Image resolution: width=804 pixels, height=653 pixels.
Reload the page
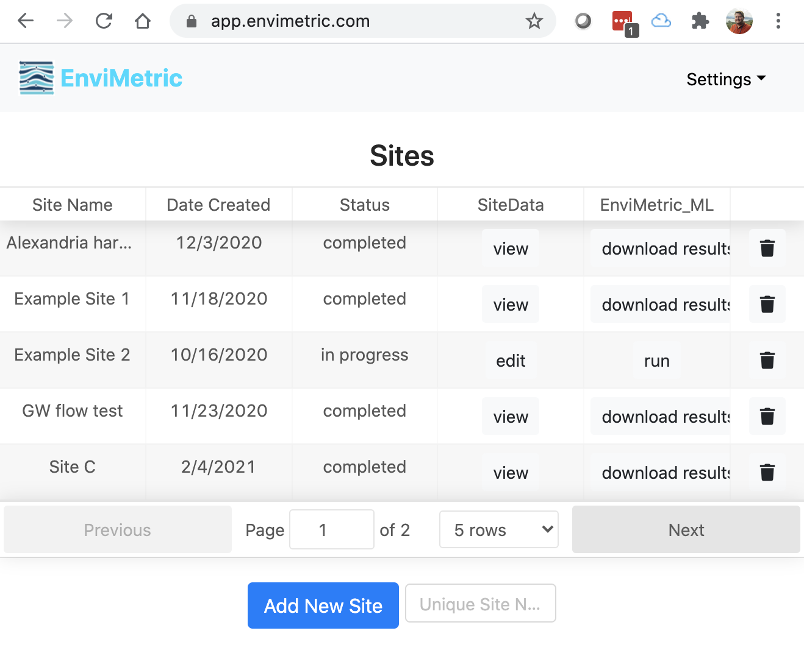[104, 21]
